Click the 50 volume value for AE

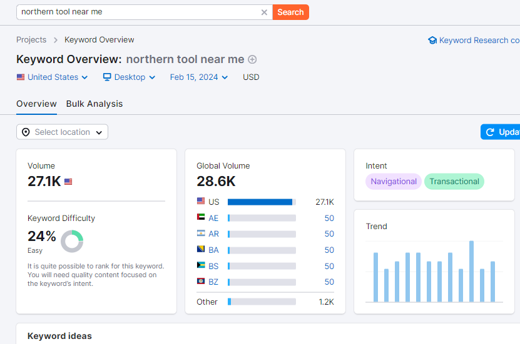329,219
